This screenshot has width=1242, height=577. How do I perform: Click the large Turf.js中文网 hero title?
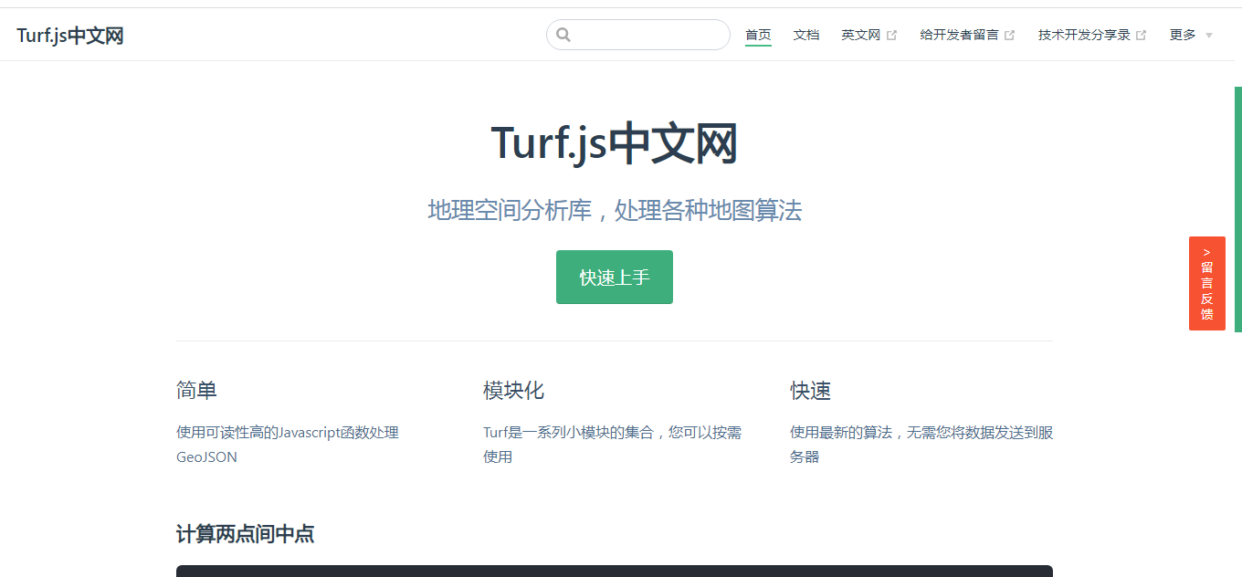click(x=615, y=144)
